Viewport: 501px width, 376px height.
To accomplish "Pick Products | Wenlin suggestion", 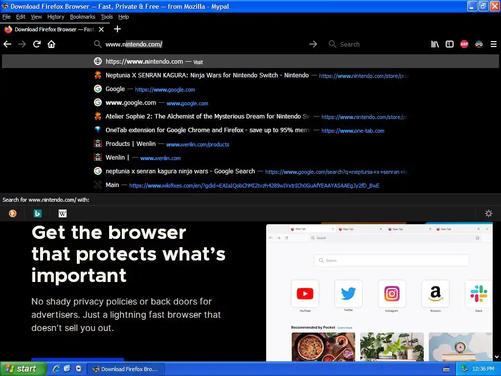I will (x=250, y=144).
